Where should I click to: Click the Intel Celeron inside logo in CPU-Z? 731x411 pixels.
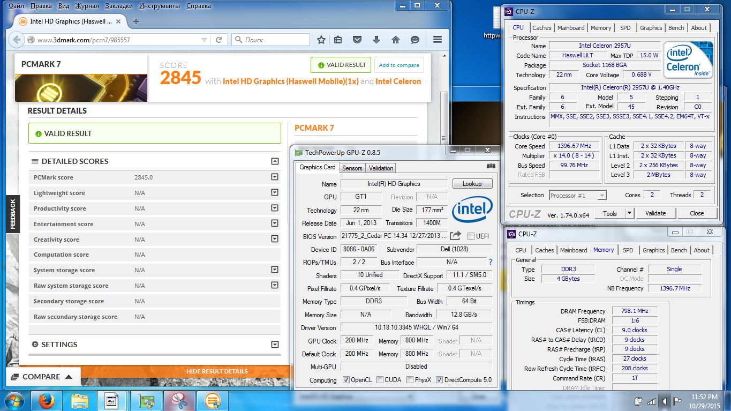[689, 59]
